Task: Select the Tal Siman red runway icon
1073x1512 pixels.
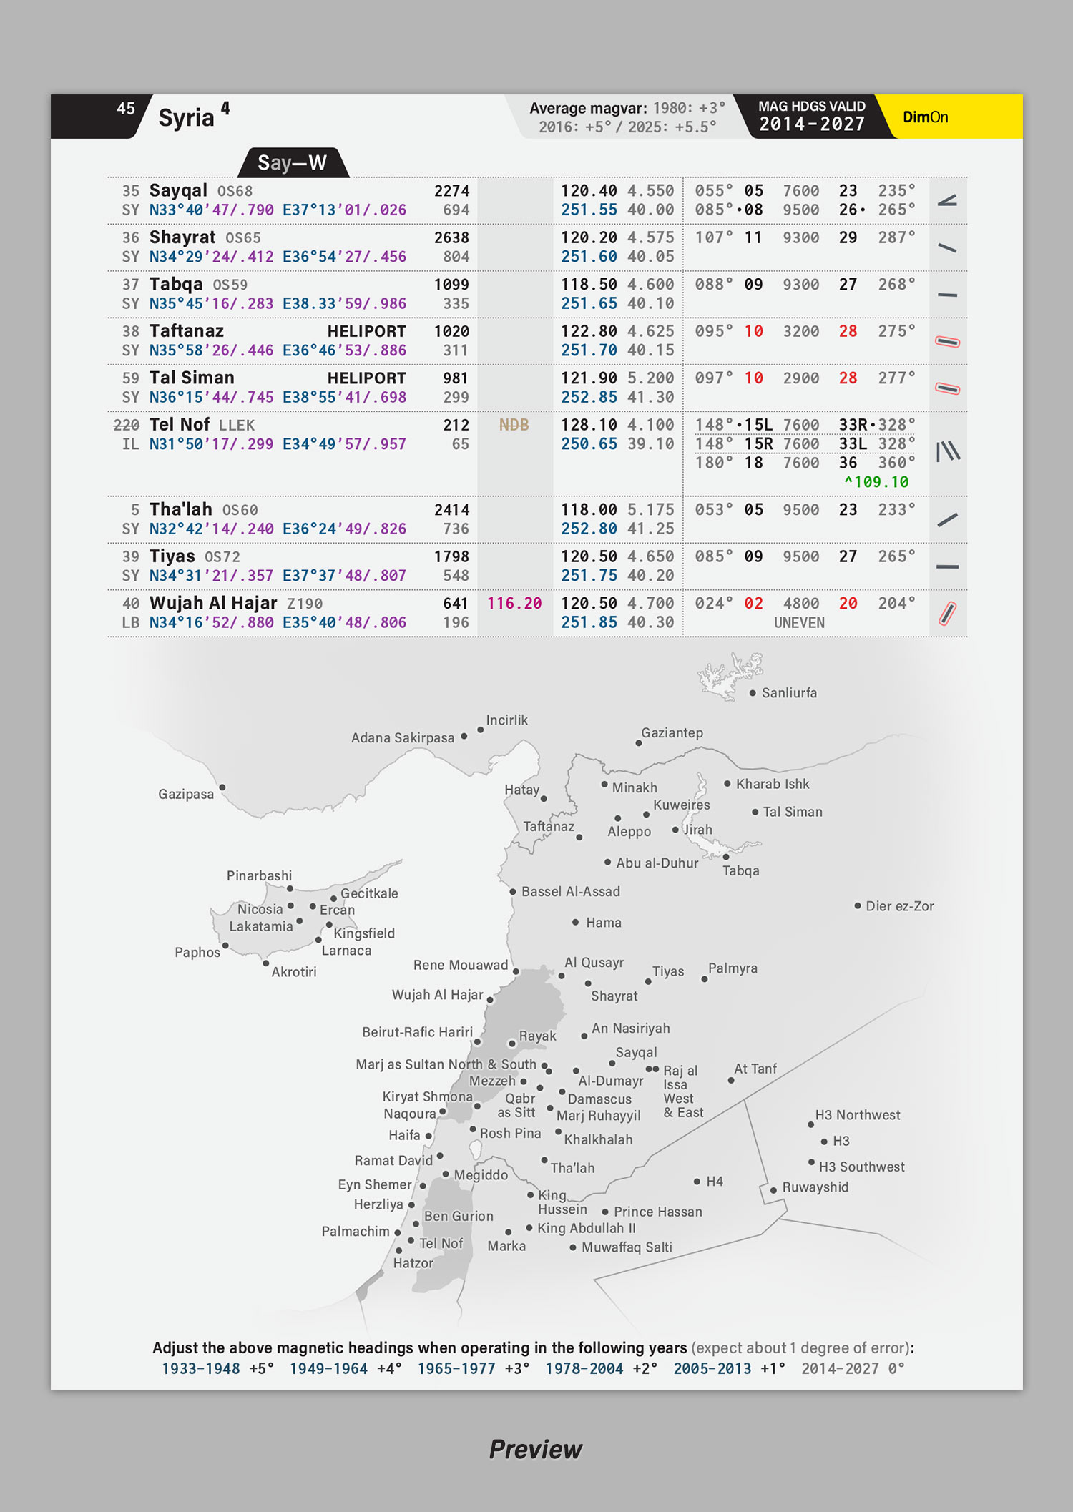Action: 947,388
